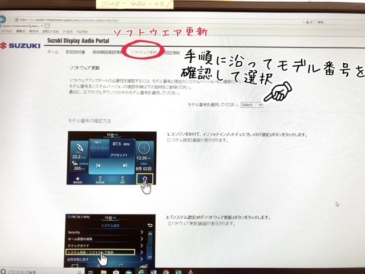Open File Explorer from the taskbar
Image resolution: width=365 pixels, height=274 pixels.
click(104, 272)
